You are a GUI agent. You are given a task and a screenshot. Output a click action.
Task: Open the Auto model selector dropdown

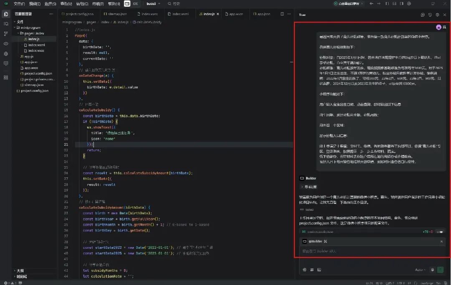coord(420,270)
